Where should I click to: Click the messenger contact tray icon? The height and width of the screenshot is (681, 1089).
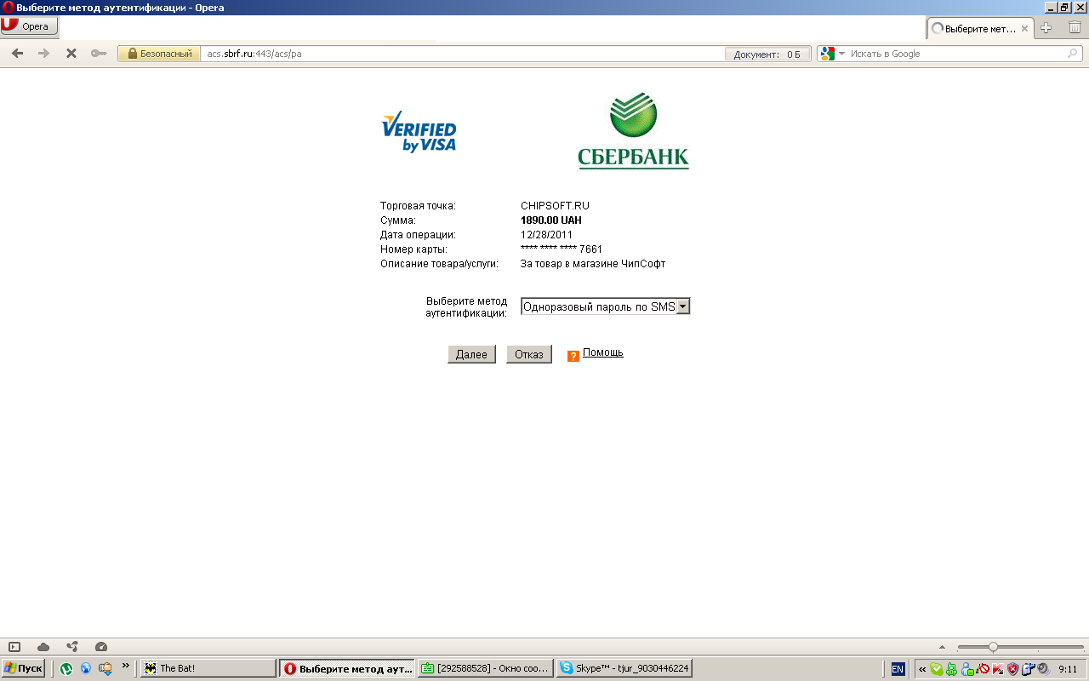click(x=968, y=669)
